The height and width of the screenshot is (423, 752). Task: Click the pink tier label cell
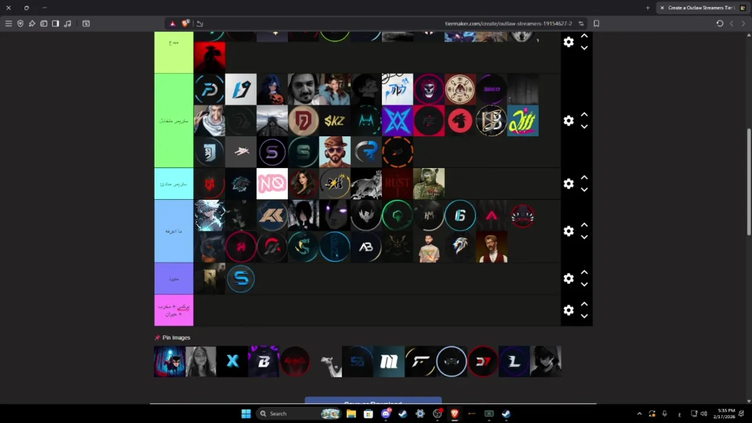coord(174,310)
